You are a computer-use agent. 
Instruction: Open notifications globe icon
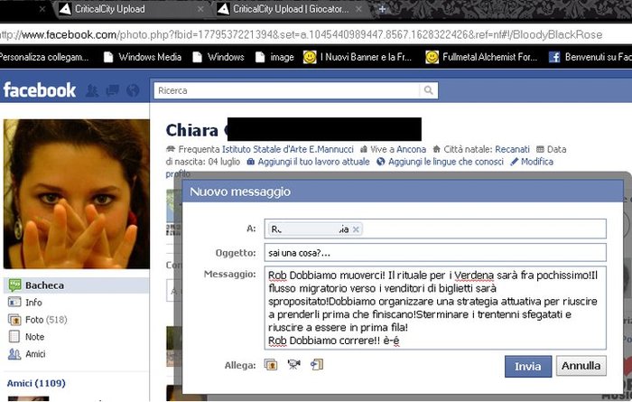(x=133, y=90)
